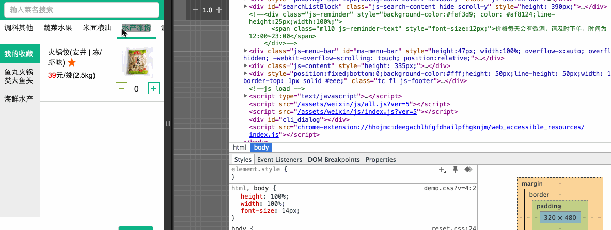Viewport: 611px width, 230px height.
Task: Decrease quantity with the minus button
Action: point(121,89)
